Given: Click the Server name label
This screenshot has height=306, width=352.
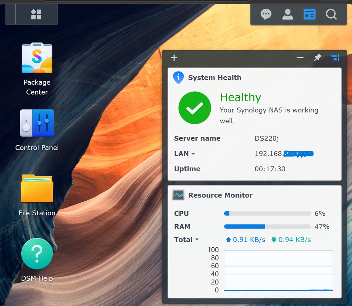Looking at the screenshot, I should click(x=197, y=138).
